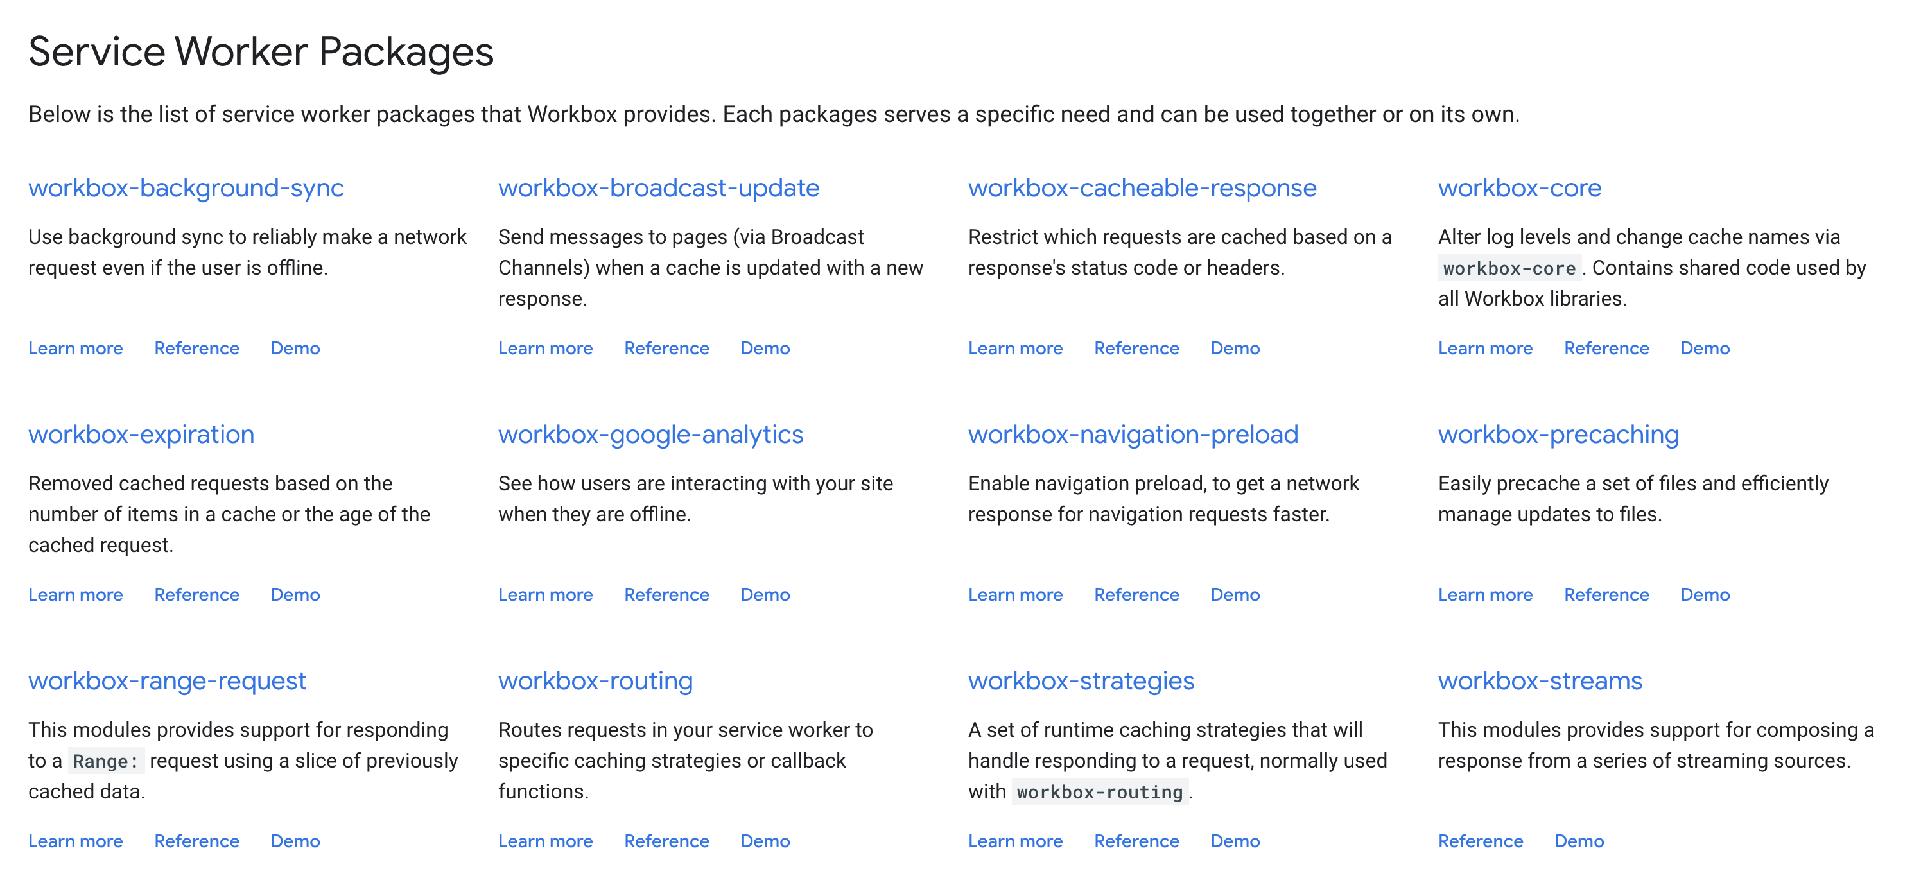Click Reference under workbox-core
This screenshot has width=1930, height=896.
[x=1606, y=349]
